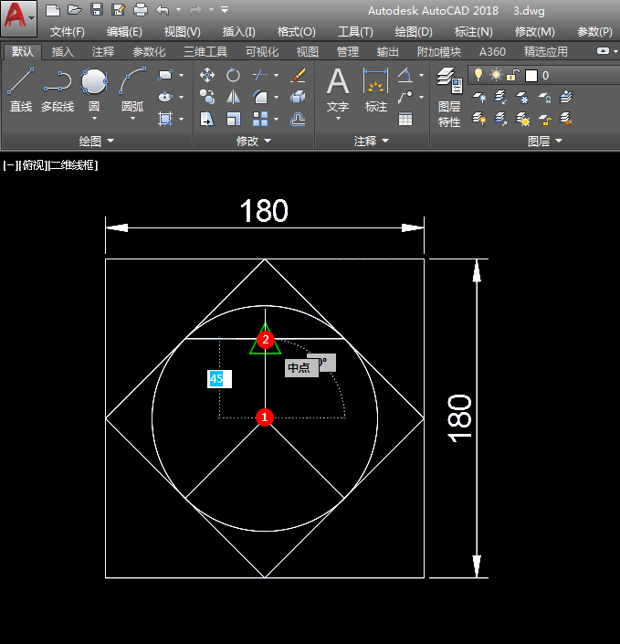The image size is (620, 644).
Task: Click the Rotate tool icon
Action: click(x=234, y=75)
